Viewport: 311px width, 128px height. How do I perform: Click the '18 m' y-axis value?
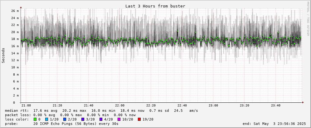pos(15,39)
